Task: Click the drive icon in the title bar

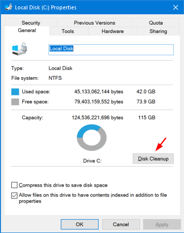Action: click(8, 7)
